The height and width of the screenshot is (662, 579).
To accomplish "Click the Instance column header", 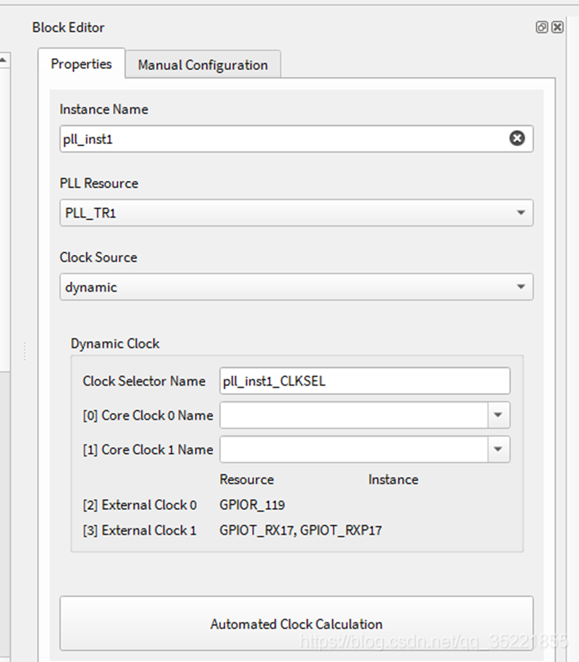I will pos(393,480).
